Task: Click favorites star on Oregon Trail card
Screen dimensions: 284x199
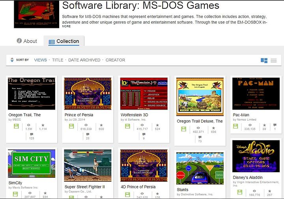Action: (x=43, y=125)
